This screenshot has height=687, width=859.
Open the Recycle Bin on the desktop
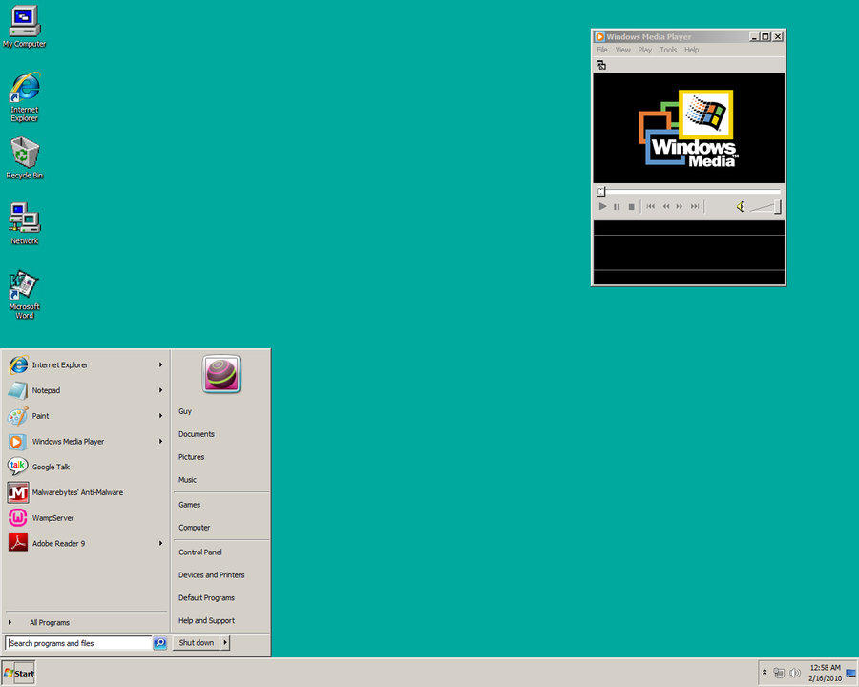click(25, 157)
